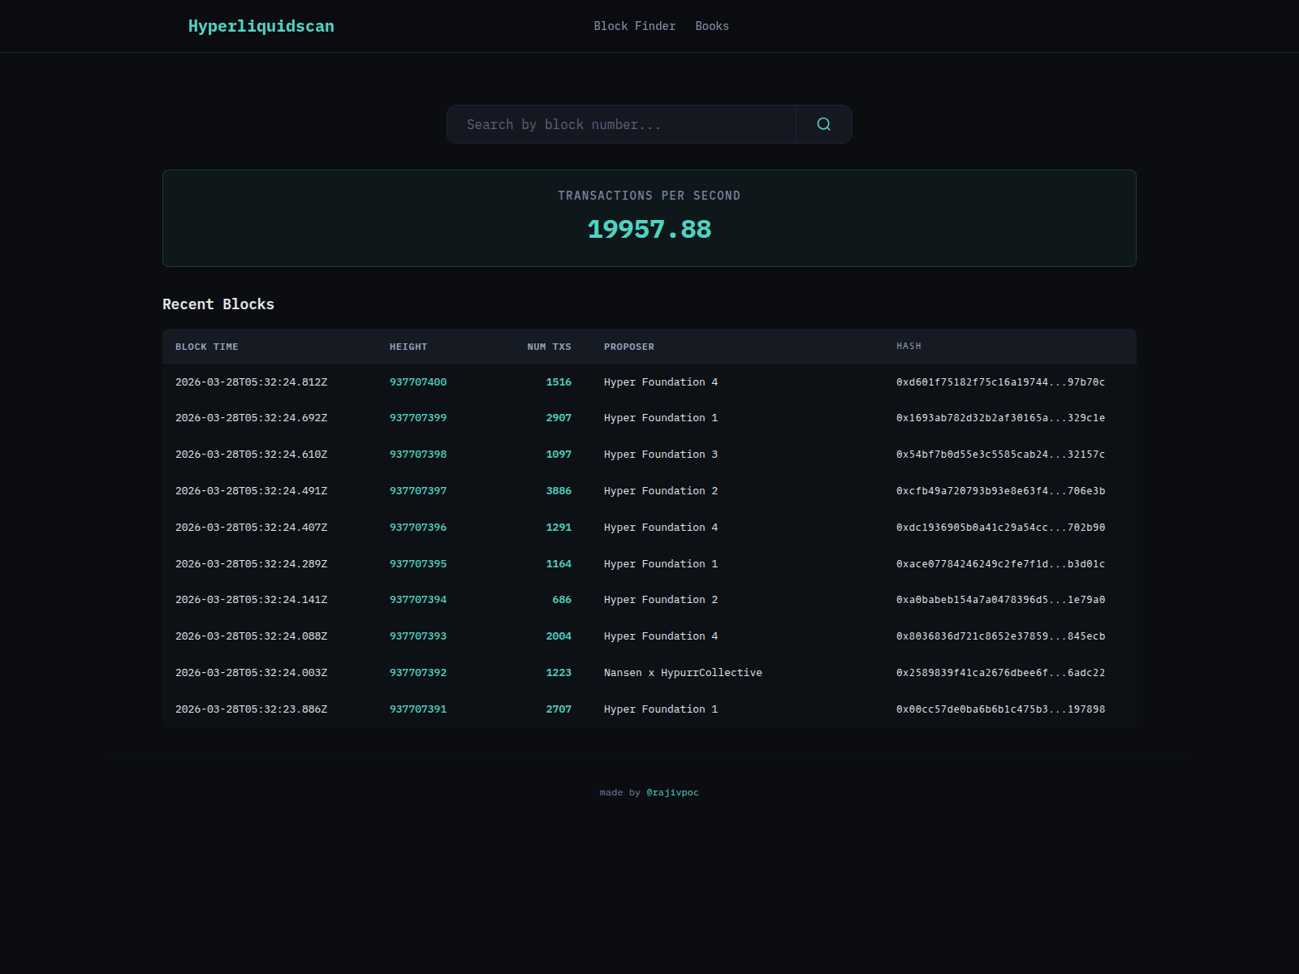Select hash 0x1693ab782d32b2af30165a...329c1e

coord(1000,418)
